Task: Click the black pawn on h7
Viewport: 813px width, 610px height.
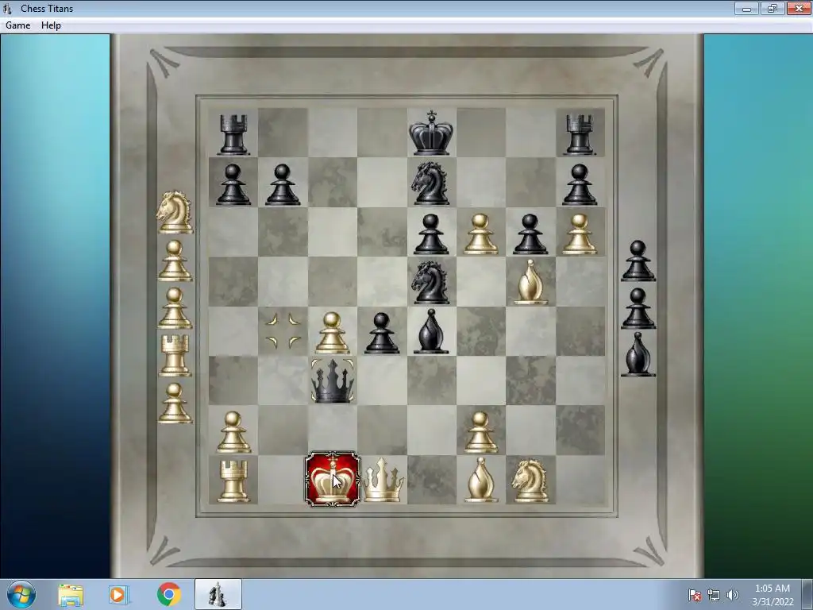Action: tap(579, 184)
